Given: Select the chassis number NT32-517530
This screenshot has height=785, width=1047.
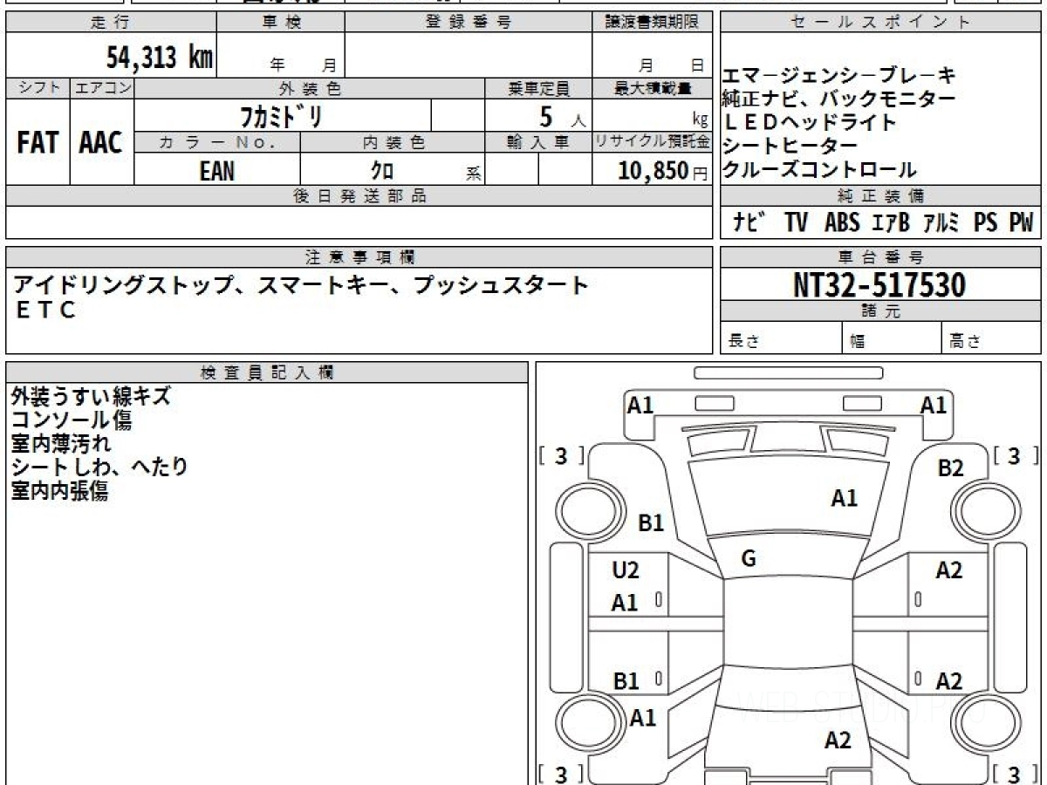Looking at the screenshot, I should coord(879,284).
